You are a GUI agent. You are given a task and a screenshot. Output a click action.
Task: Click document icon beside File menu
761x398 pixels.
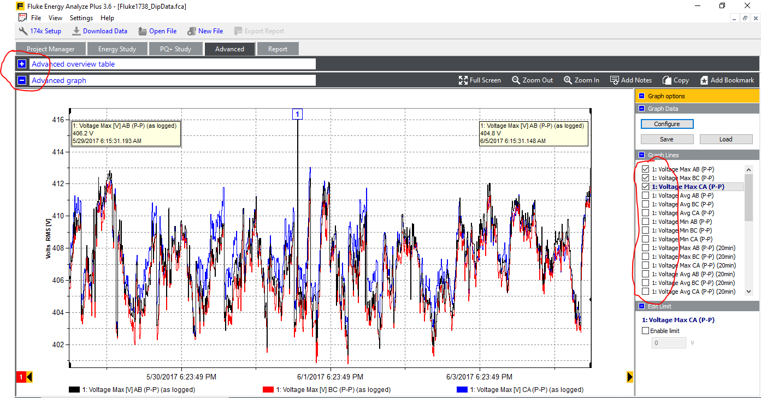click(23, 18)
